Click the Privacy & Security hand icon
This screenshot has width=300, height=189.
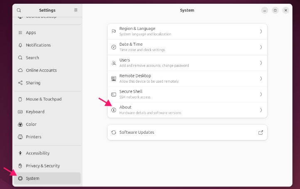20,166
